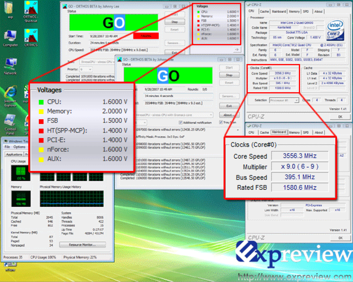Click the green GO status banner in the front ORTHOS window
This screenshot has width=353, height=282.
click(168, 76)
